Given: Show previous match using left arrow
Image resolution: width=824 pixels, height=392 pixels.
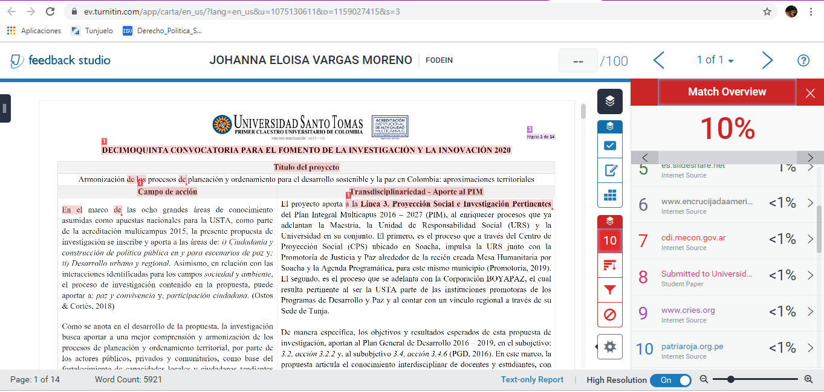Looking at the screenshot, I should pyautogui.click(x=644, y=158).
